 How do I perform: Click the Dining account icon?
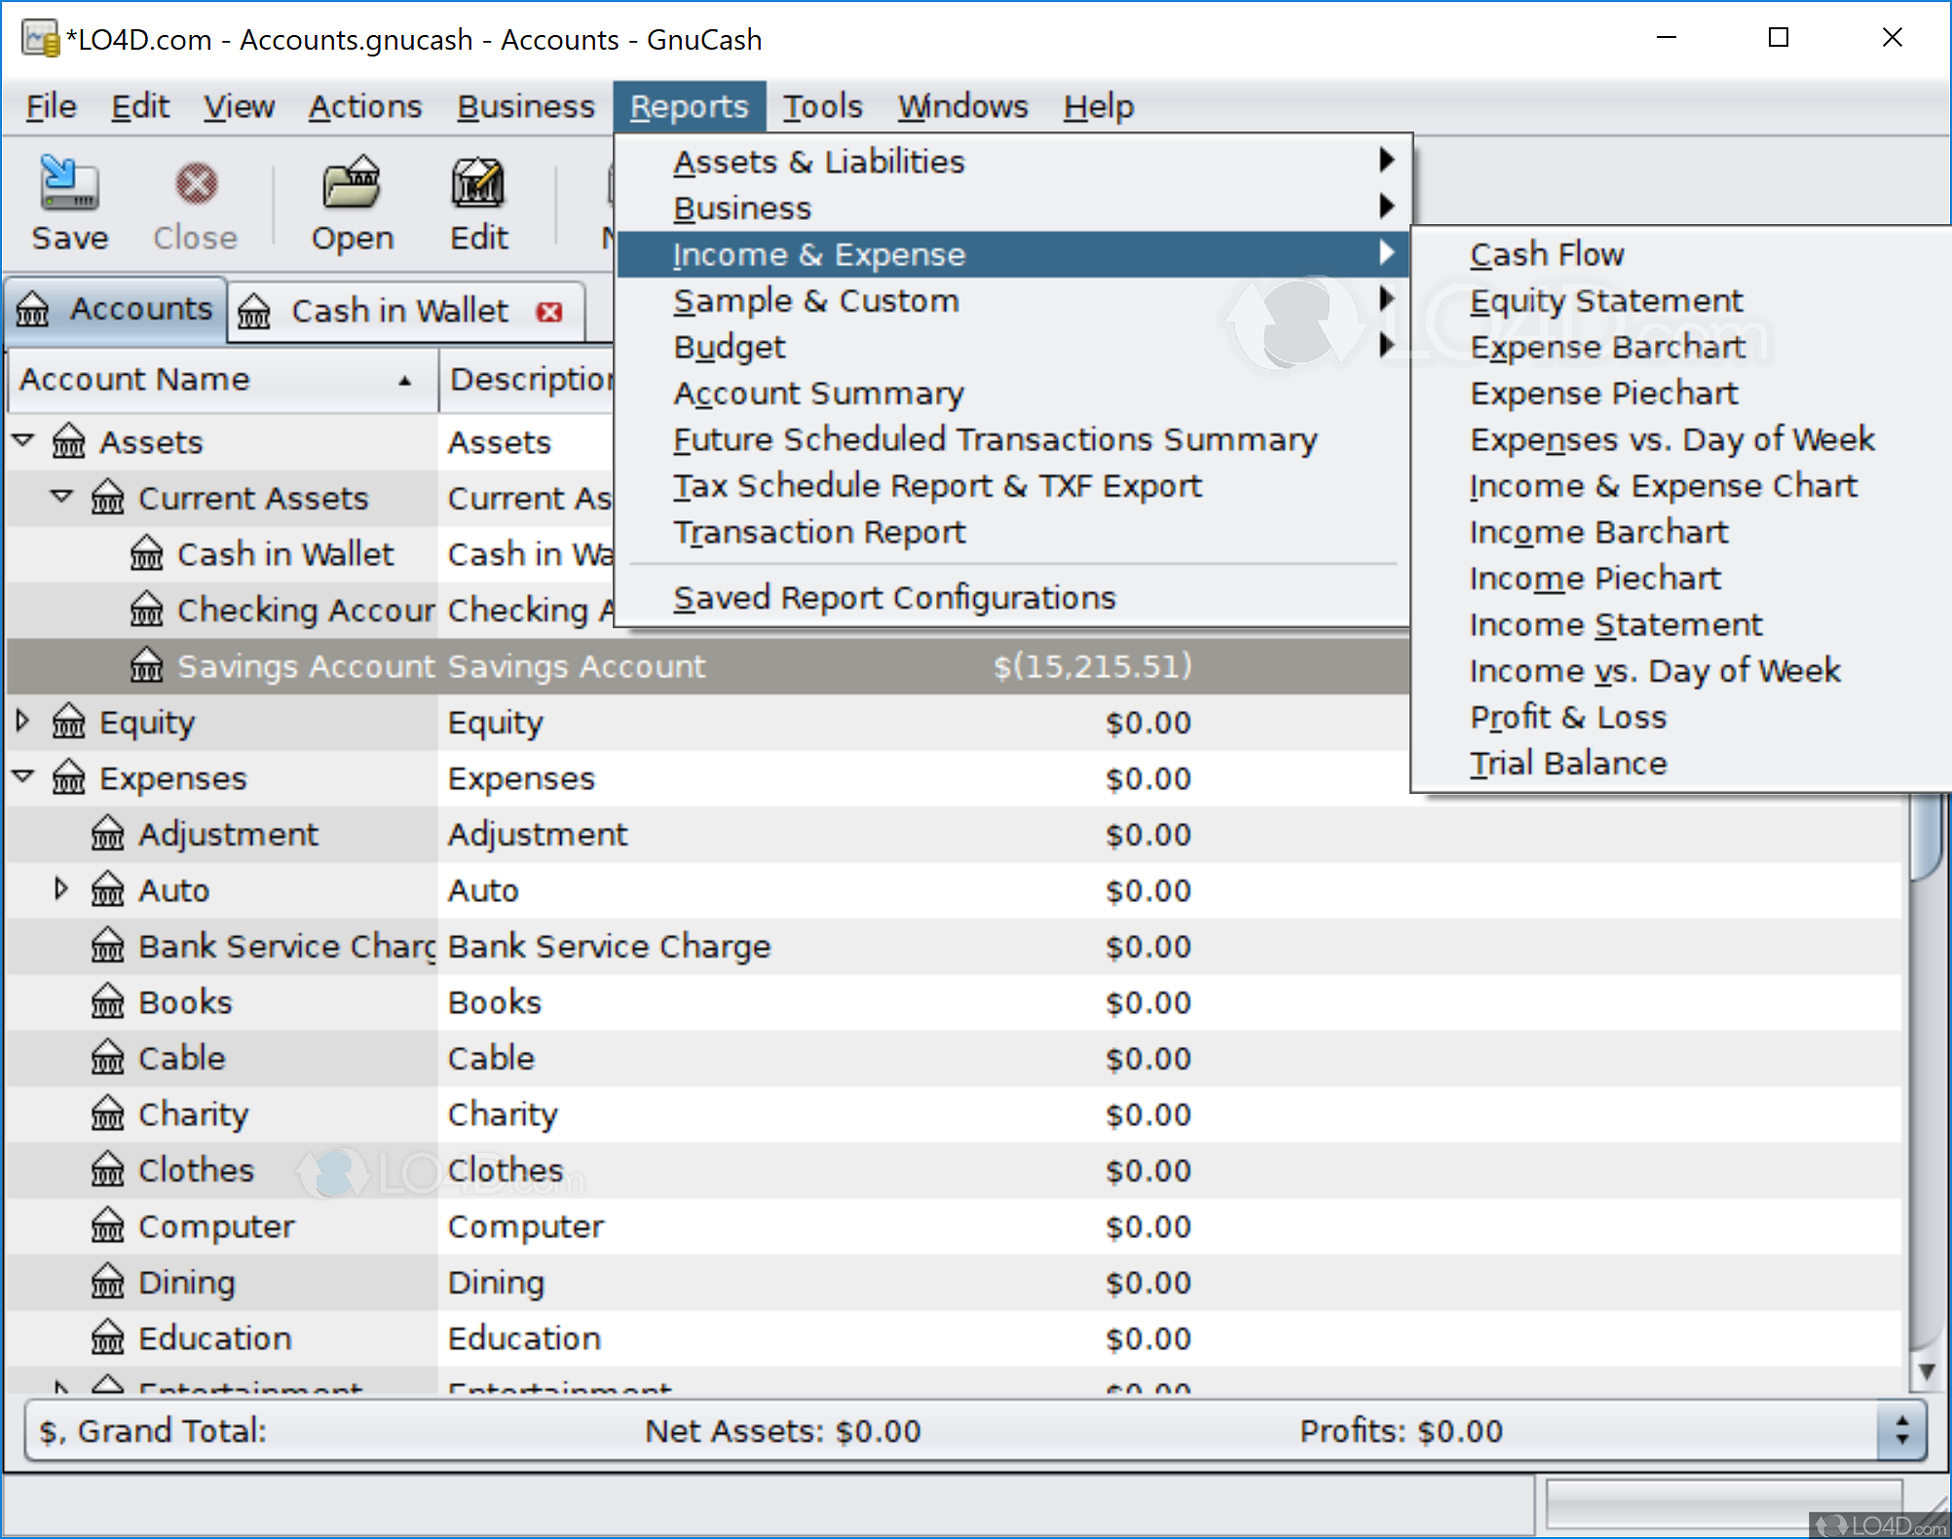coord(107,1282)
